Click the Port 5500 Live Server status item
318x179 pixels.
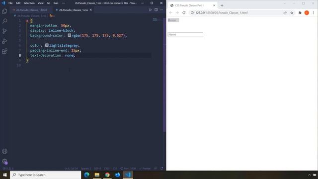tap(128, 169)
